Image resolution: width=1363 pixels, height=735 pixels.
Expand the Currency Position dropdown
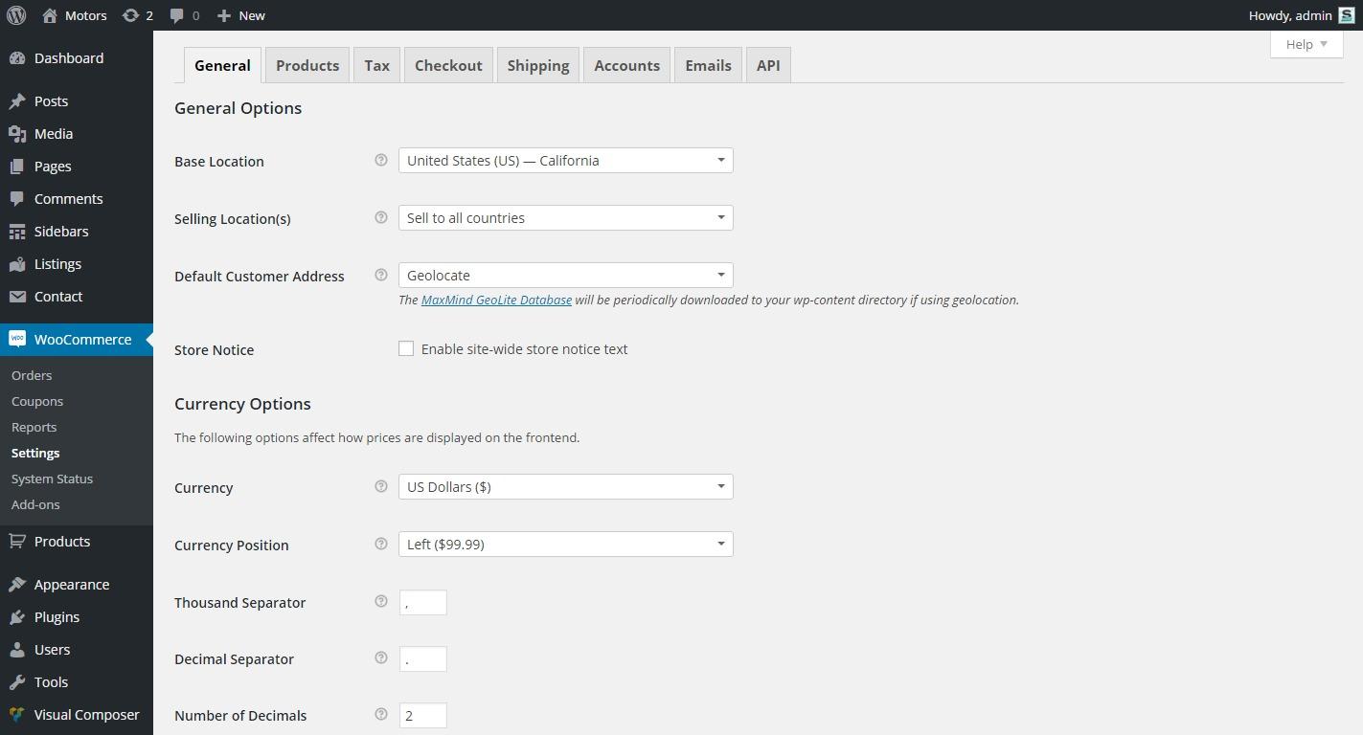click(565, 545)
